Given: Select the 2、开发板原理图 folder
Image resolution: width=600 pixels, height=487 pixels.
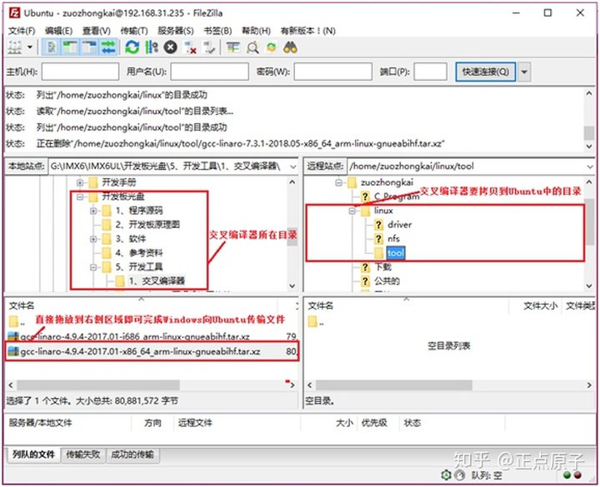Looking at the screenshot, I should click(x=147, y=225).
